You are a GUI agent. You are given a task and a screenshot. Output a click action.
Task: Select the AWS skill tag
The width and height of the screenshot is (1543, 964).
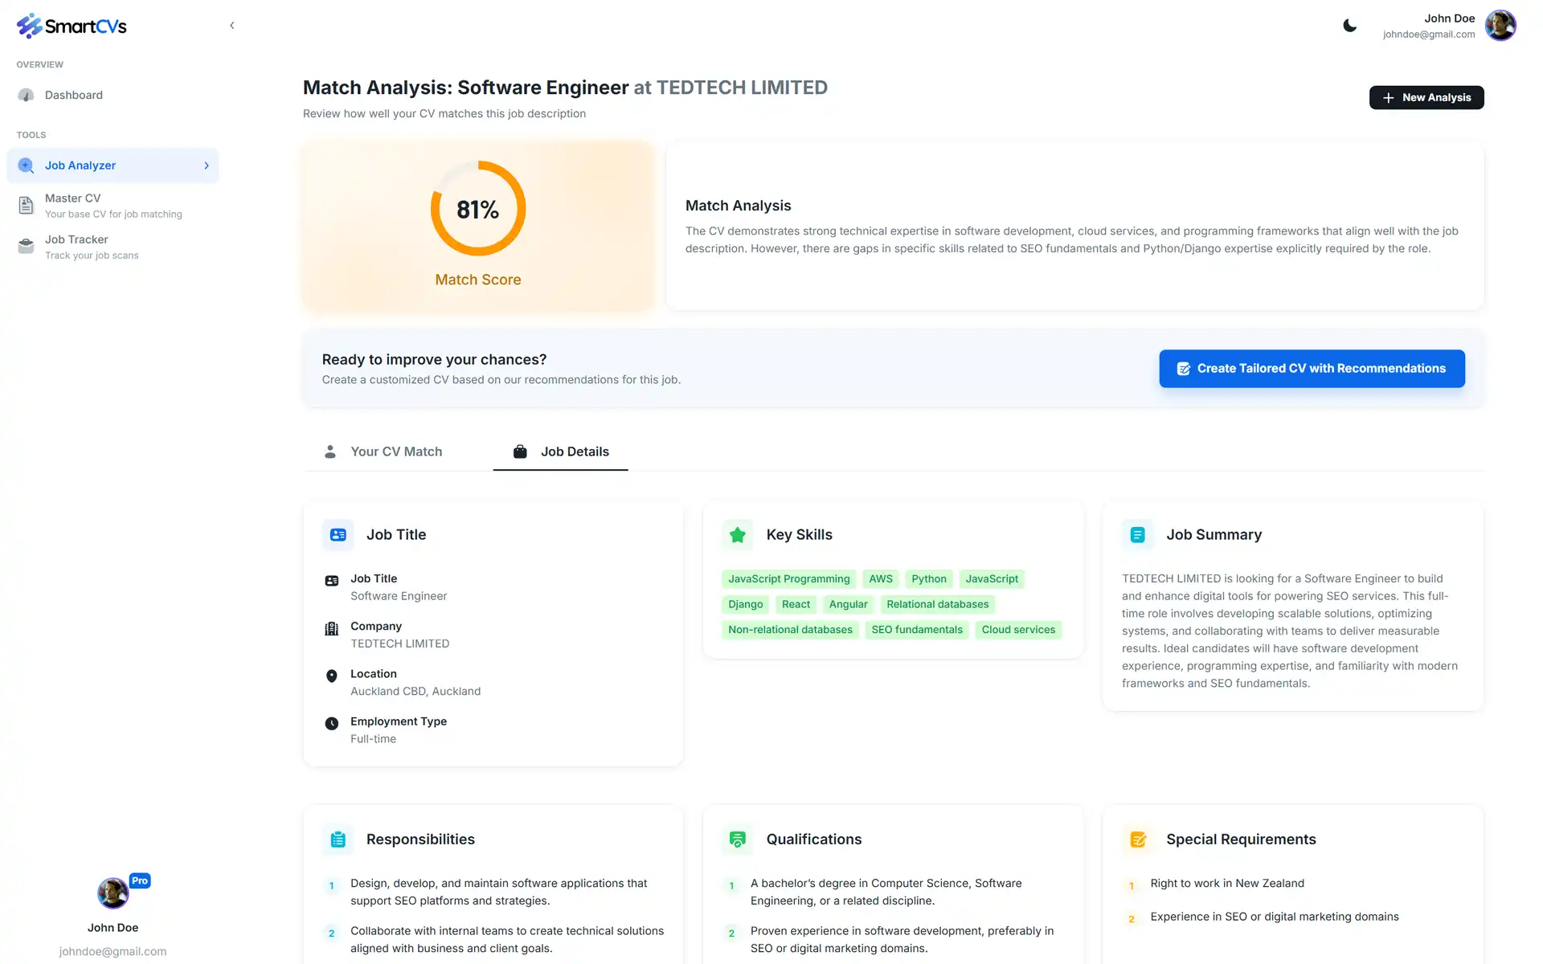(881, 579)
